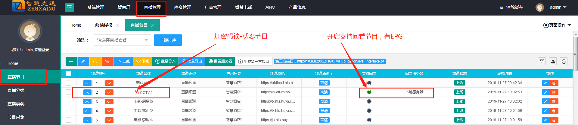This screenshot has height=125, width=578.
Task: Expand the admin user dropdown
Action: pyautogui.click(x=558, y=7)
